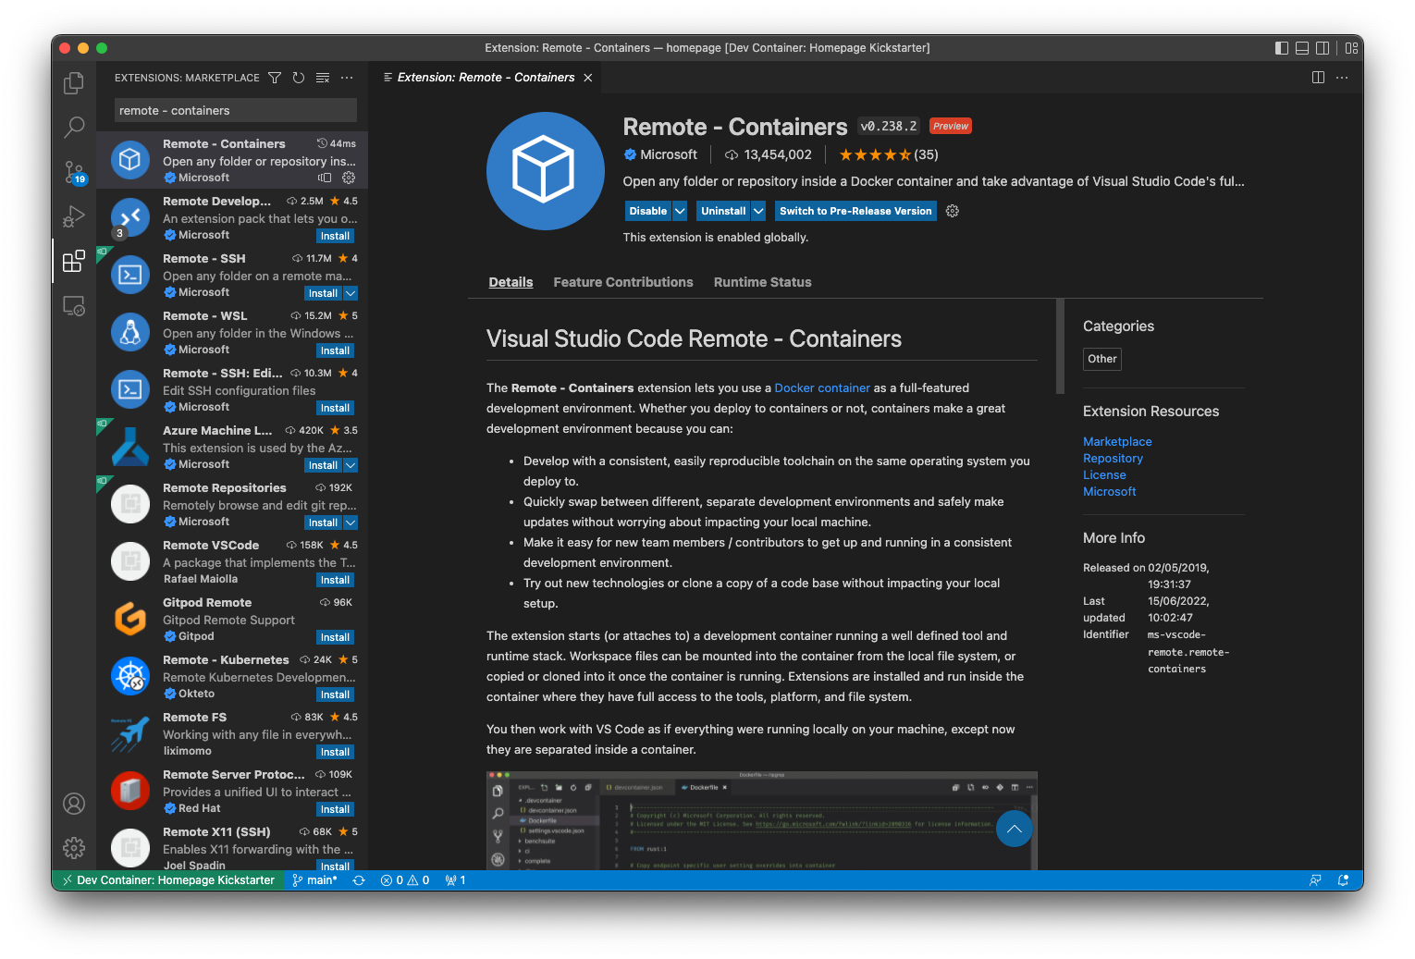The image size is (1415, 959).
Task: Open the Repository resource link
Action: coord(1113,459)
